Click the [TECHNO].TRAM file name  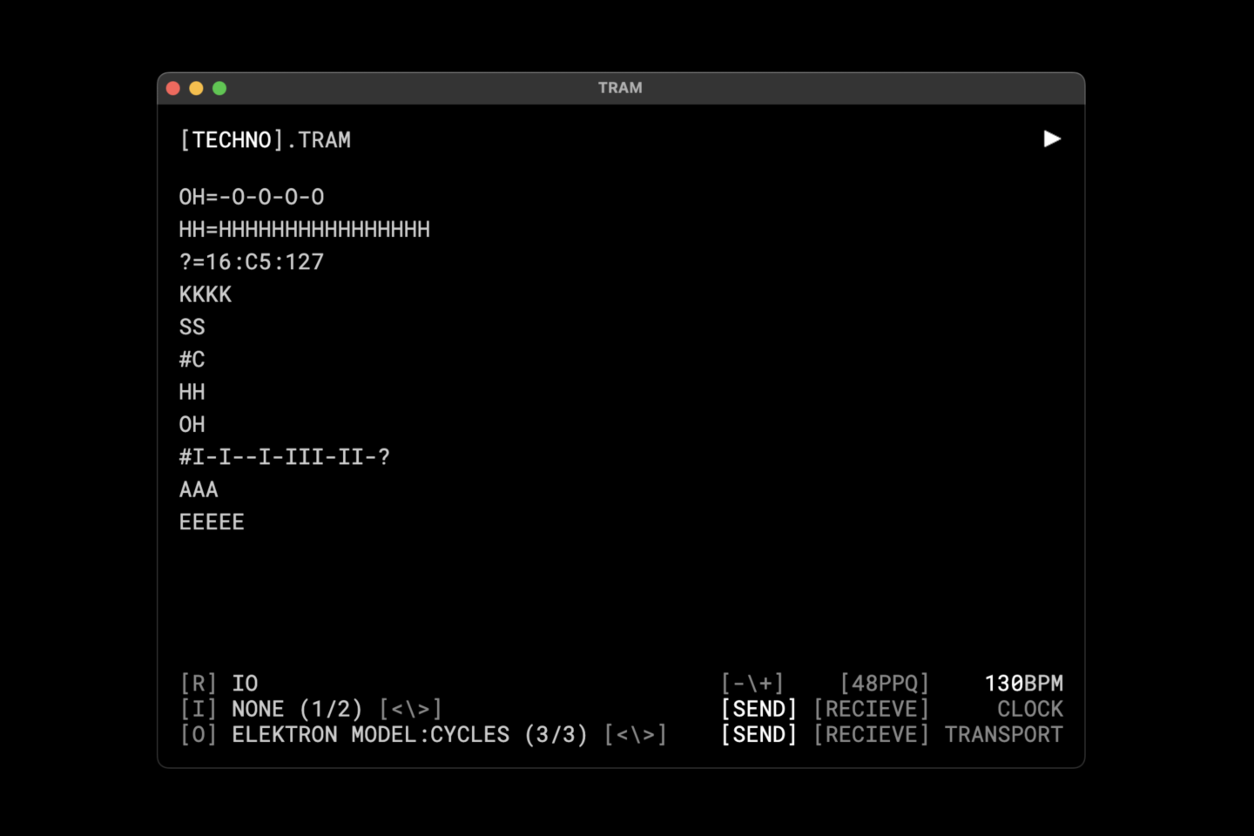click(x=265, y=140)
